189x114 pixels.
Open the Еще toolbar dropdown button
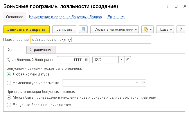(x=165, y=29)
